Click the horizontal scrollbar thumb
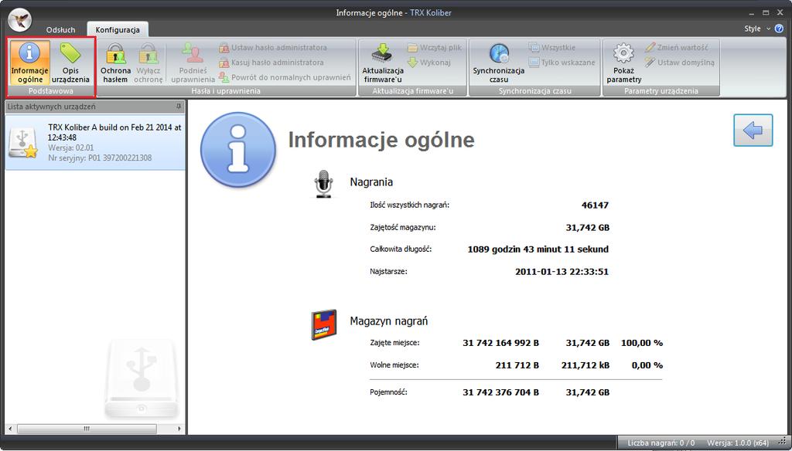 point(87,429)
